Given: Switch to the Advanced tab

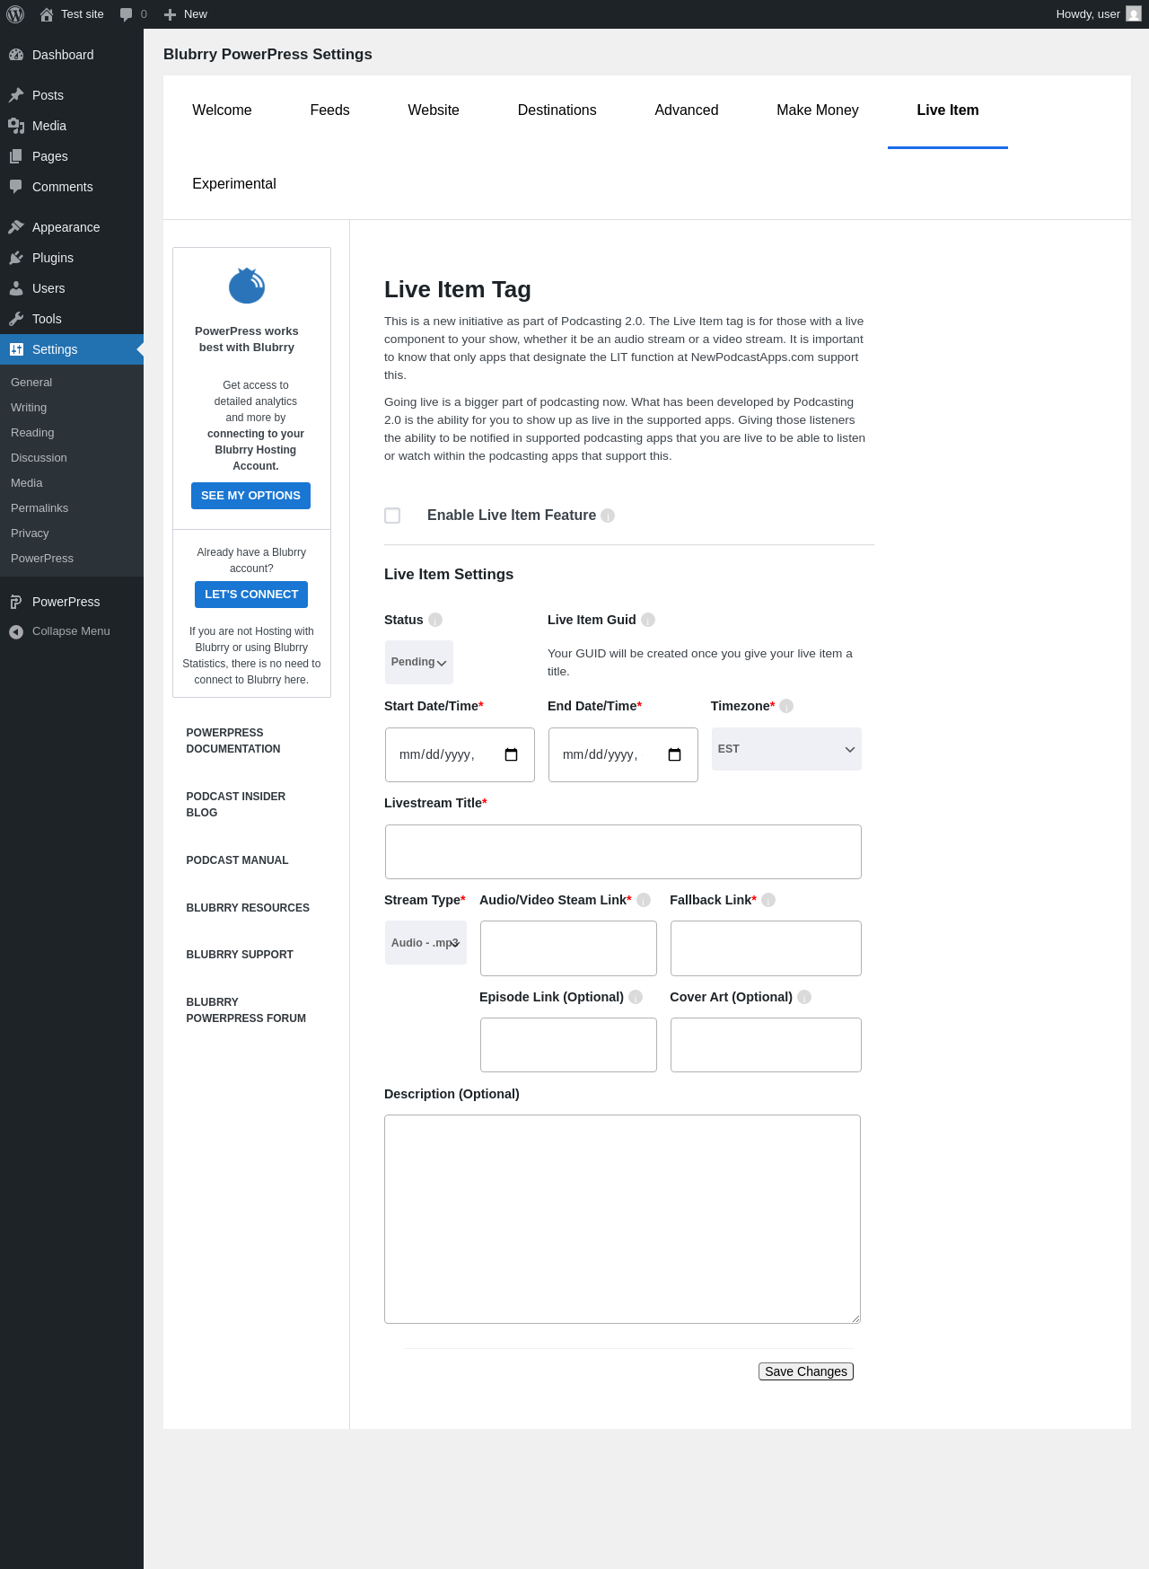Looking at the screenshot, I should (687, 110).
